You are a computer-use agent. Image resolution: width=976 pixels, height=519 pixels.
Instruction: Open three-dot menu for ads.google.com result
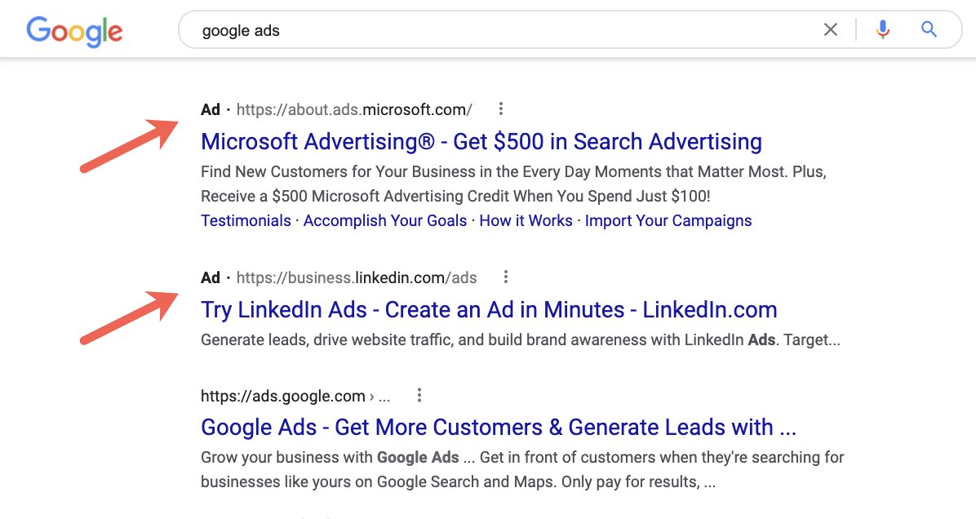coord(419,396)
